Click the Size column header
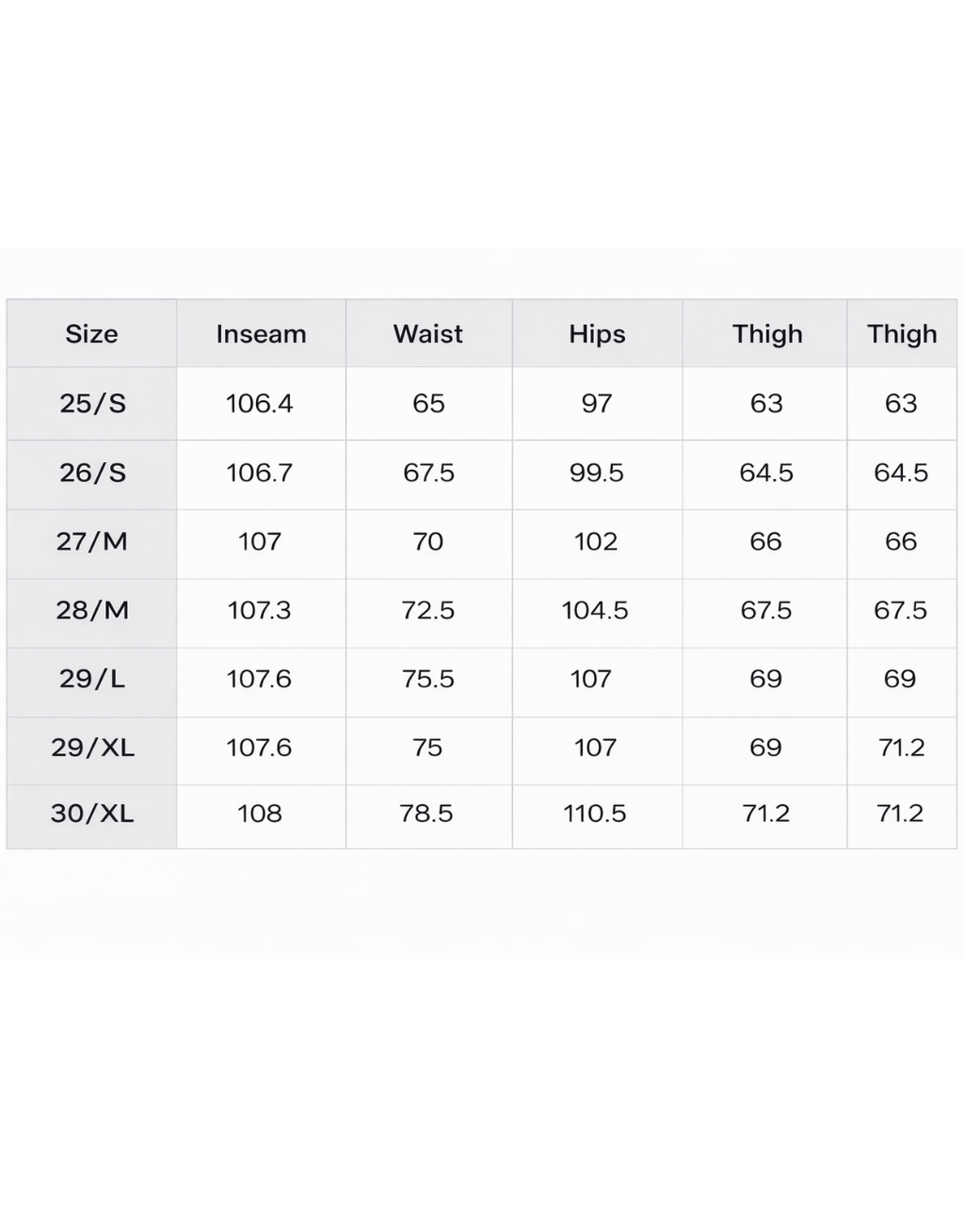 91,334
